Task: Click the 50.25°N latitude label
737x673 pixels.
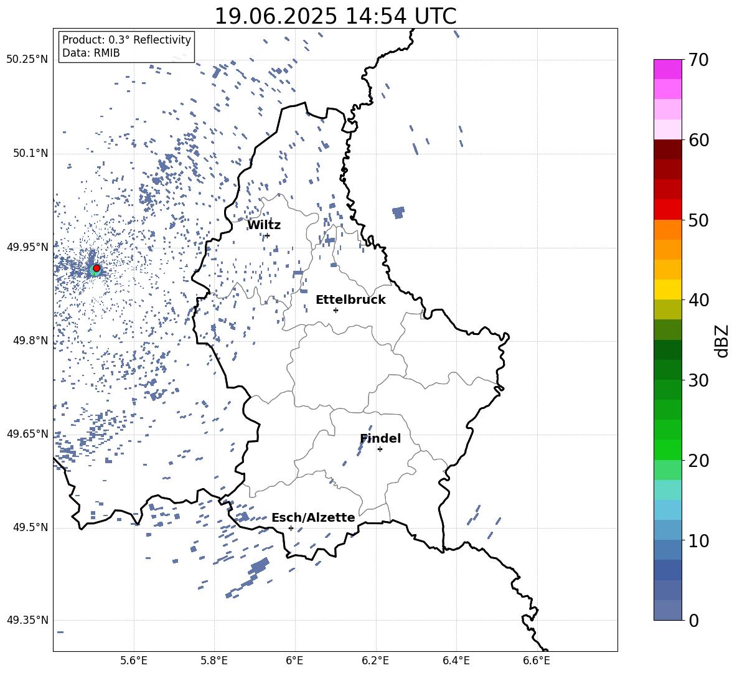Action: point(27,60)
